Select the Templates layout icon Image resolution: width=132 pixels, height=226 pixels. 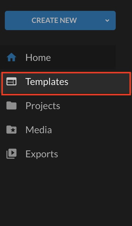(11, 81)
